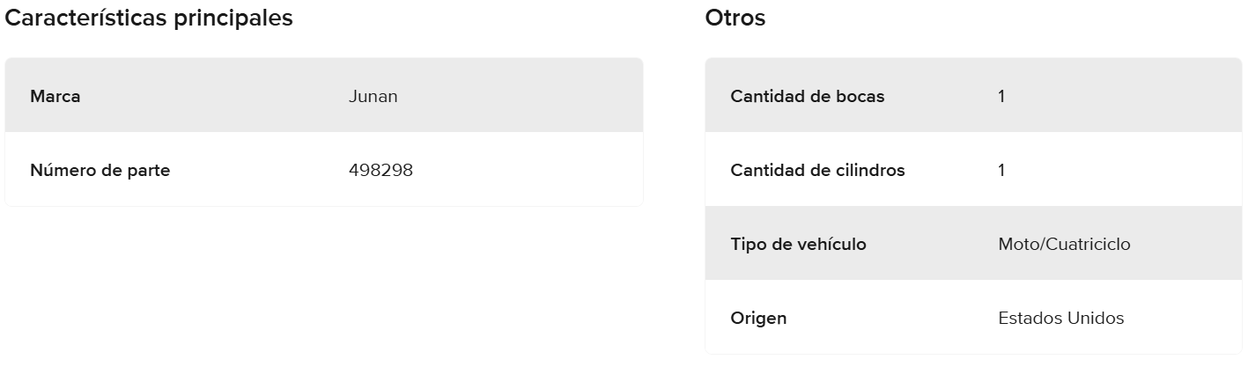Click blank space in gray Tipo de vehículo row
Image resolution: width=1248 pixels, height=367 pixels.
(1189, 244)
